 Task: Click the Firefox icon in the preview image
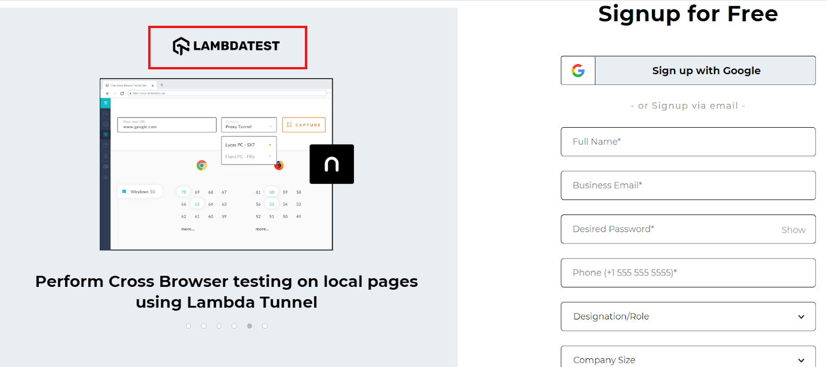(279, 165)
